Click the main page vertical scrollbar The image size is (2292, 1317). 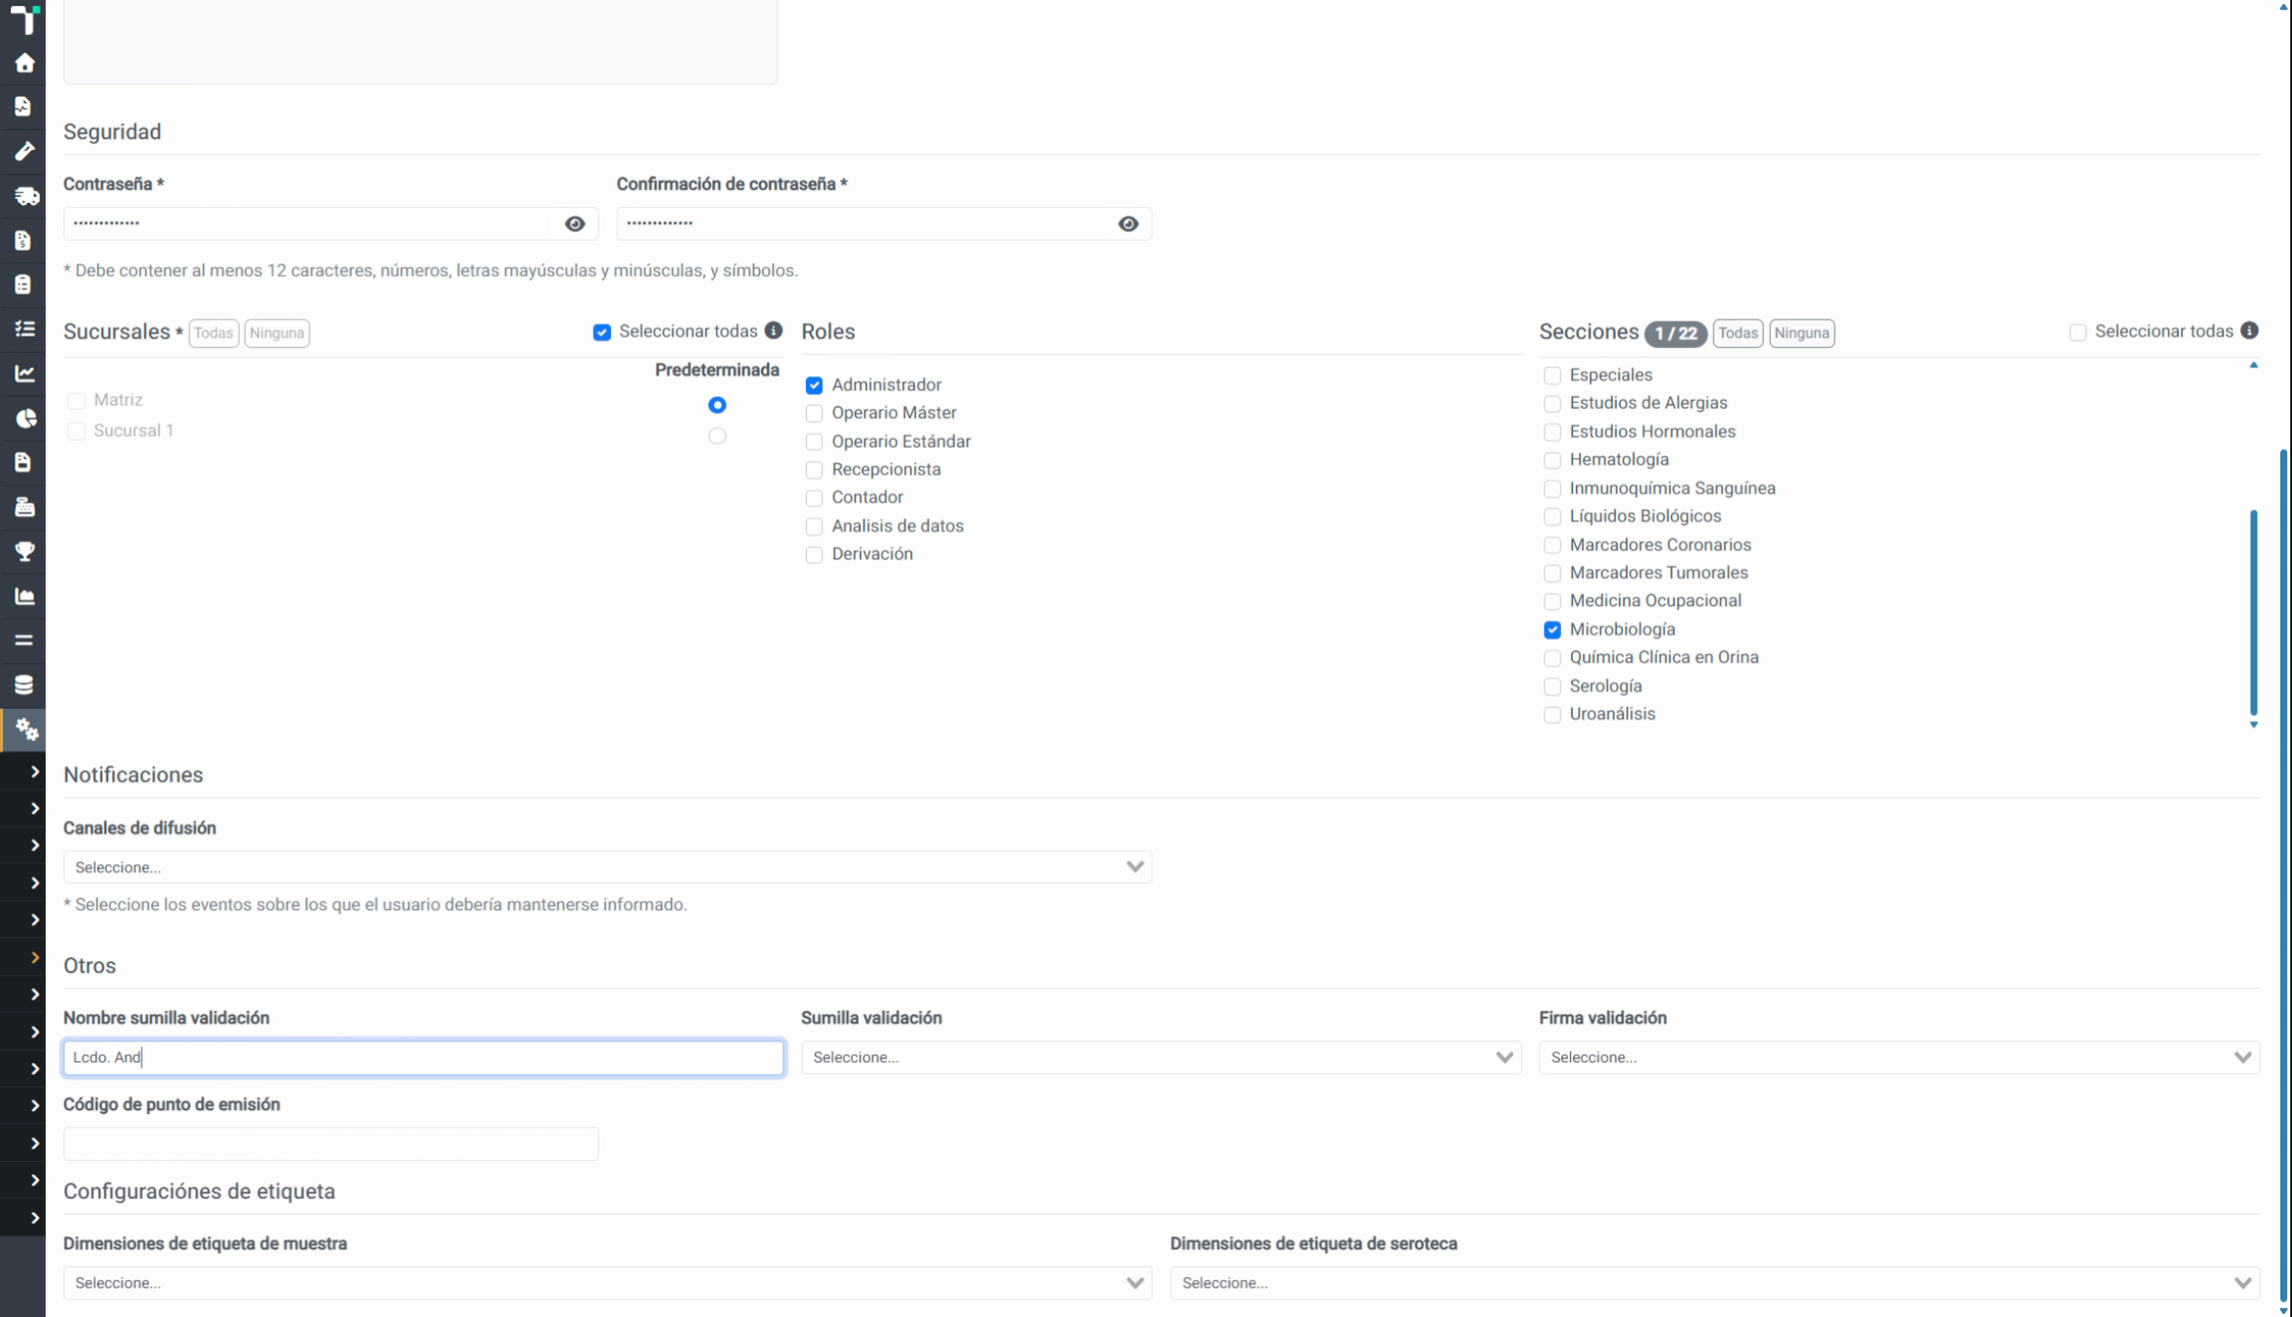[2284, 873]
